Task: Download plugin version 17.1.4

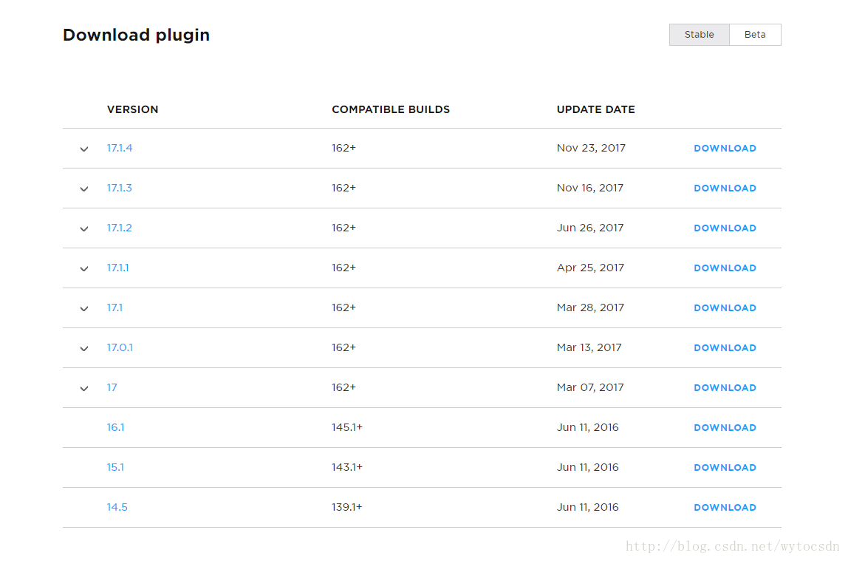Action: pyautogui.click(x=725, y=149)
